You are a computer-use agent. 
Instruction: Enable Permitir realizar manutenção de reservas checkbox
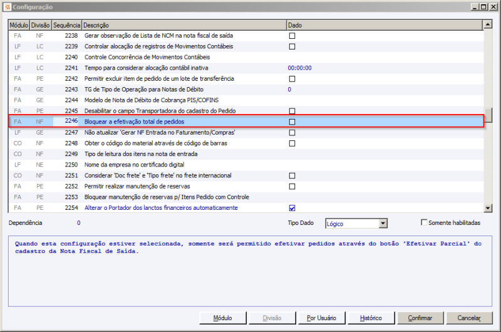[x=292, y=187]
